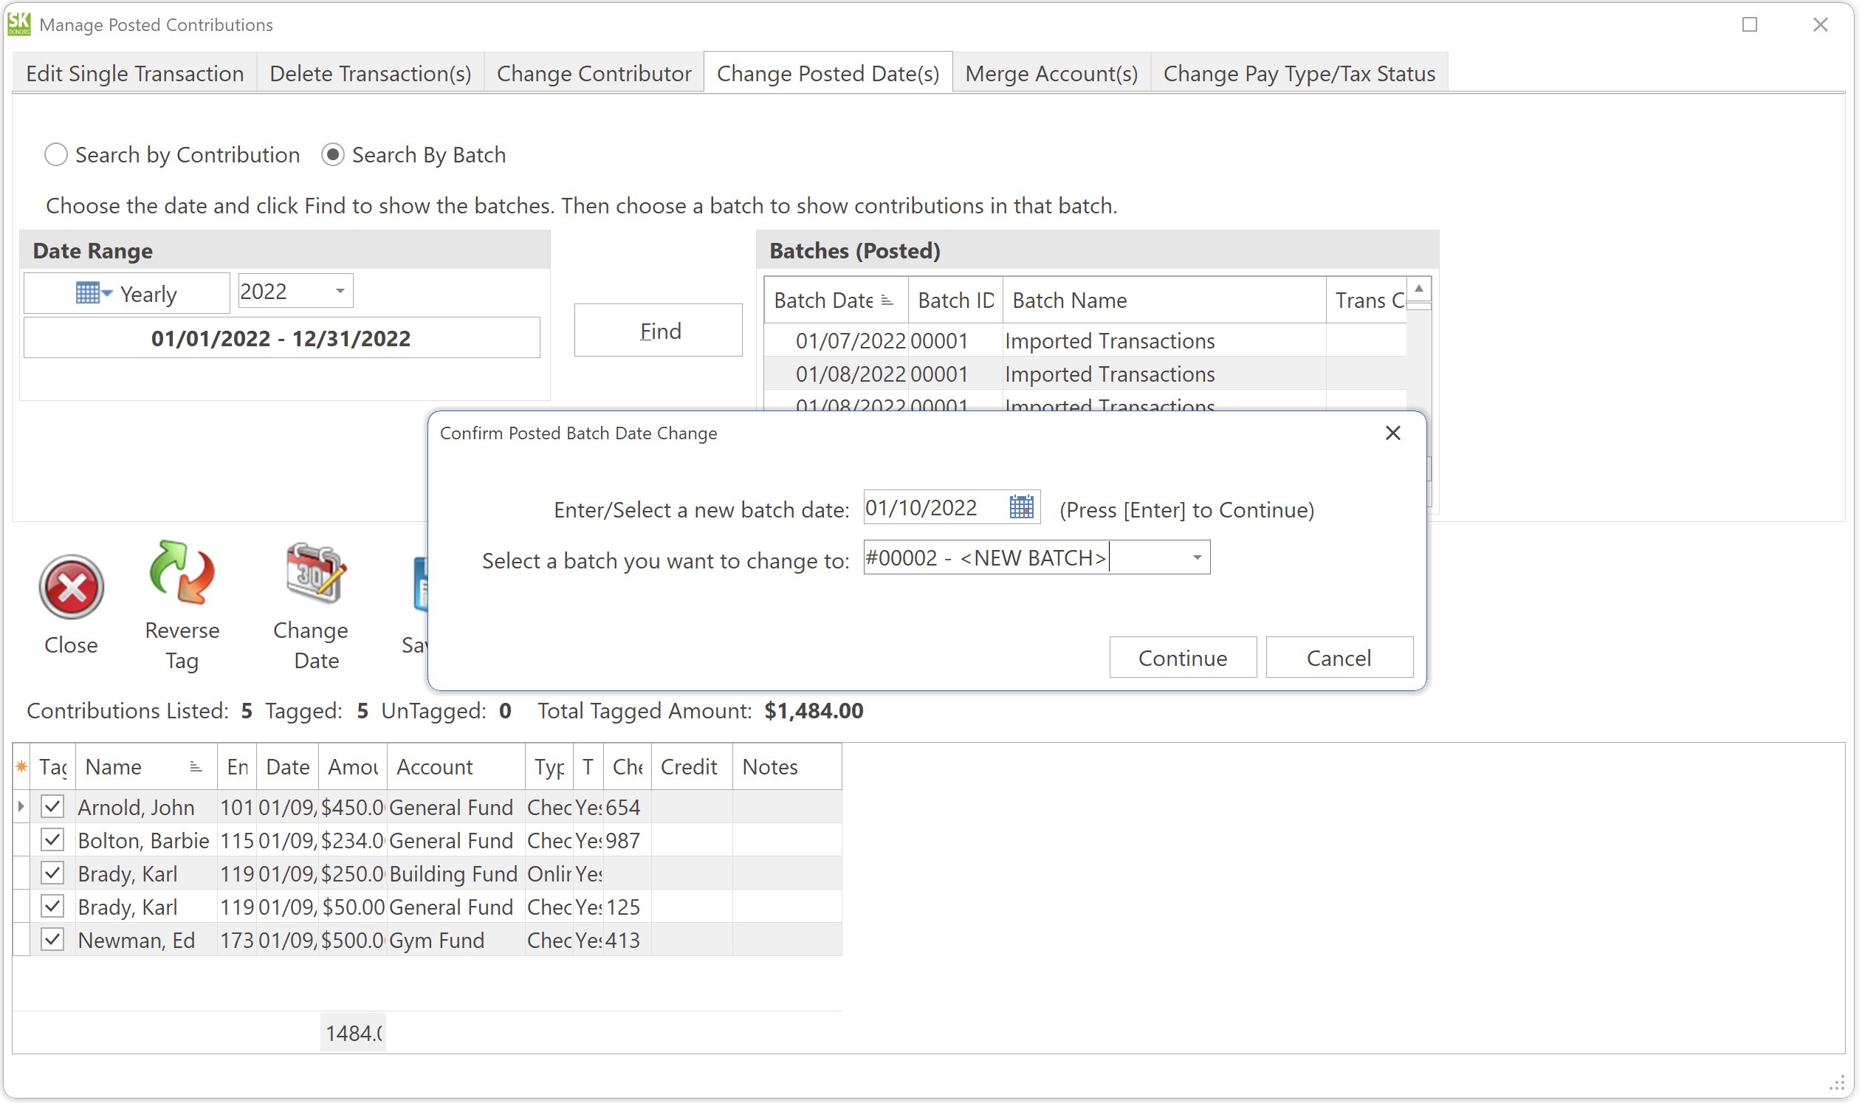Uncheck the tag checkbox for Arnold, John
This screenshot has width=1862, height=1103.
pos(51,805)
